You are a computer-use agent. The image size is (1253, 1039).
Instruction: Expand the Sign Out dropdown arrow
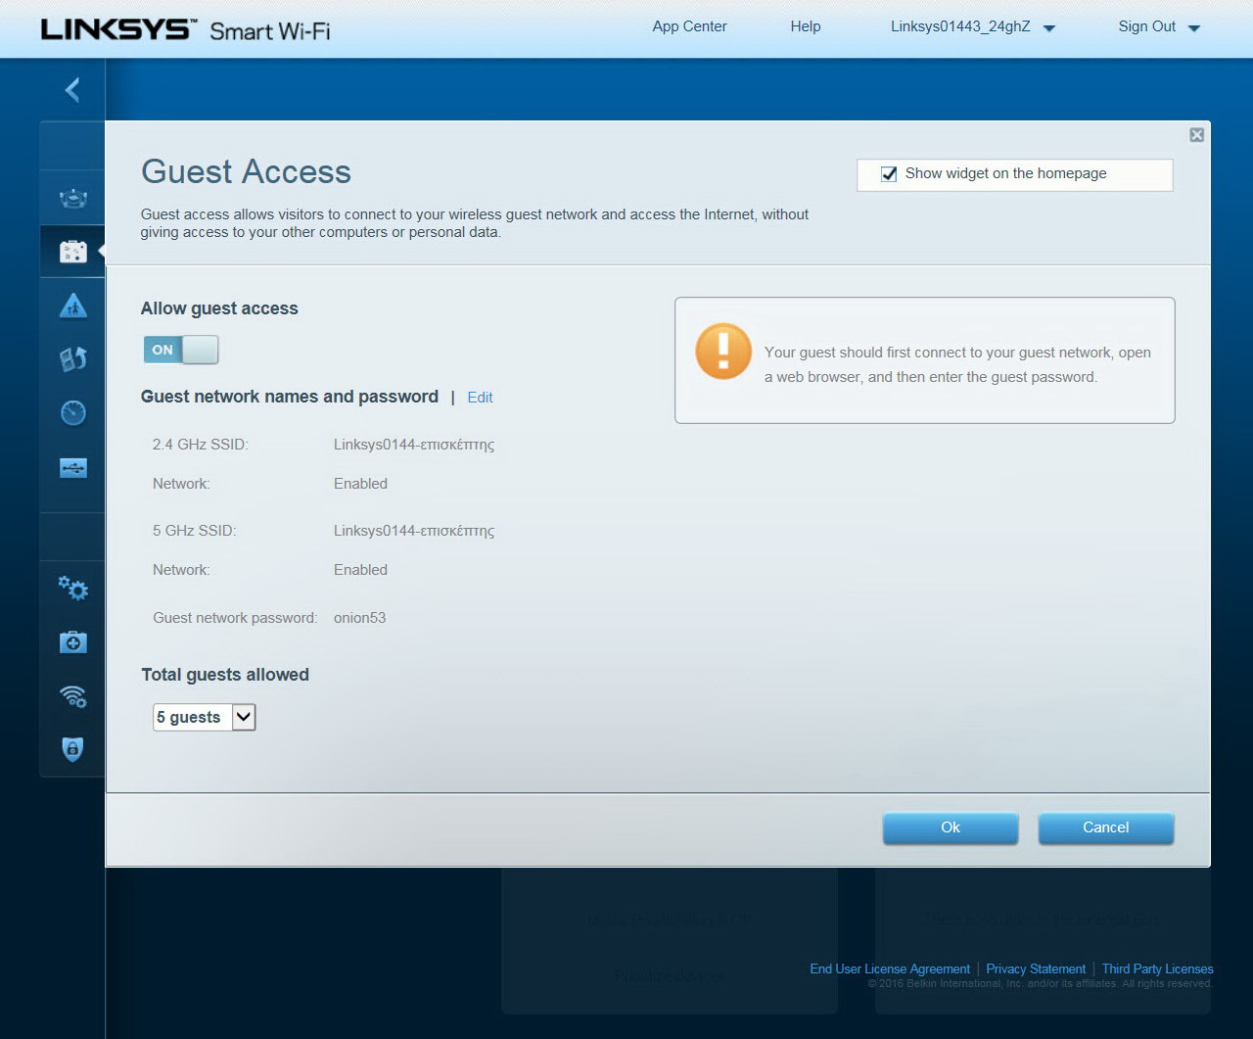(x=1194, y=28)
